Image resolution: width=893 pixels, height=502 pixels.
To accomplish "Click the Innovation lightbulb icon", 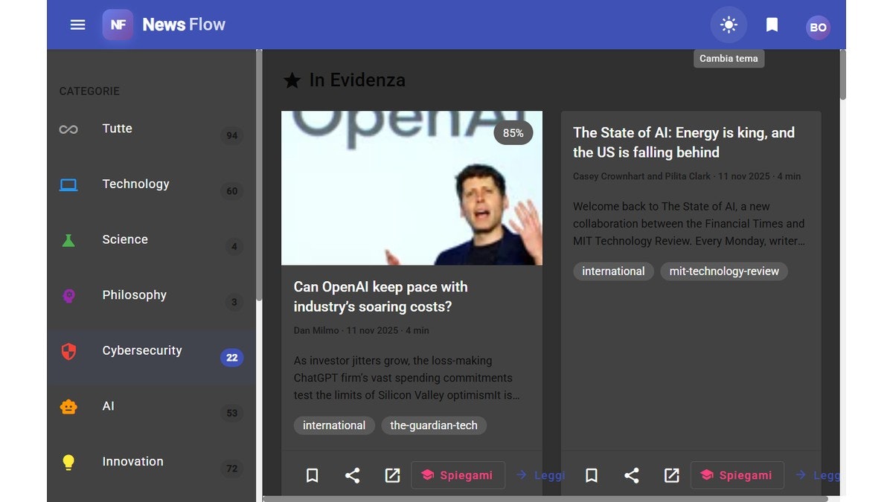I will coord(68,462).
